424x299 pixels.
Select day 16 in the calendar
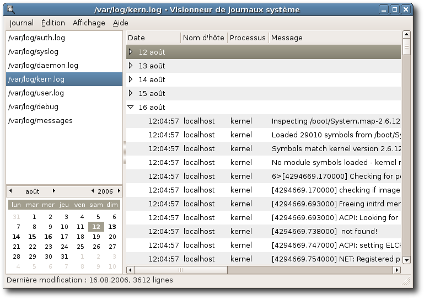coord(49,237)
